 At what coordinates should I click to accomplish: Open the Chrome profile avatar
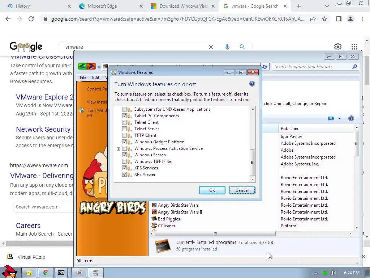click(350, 19)
